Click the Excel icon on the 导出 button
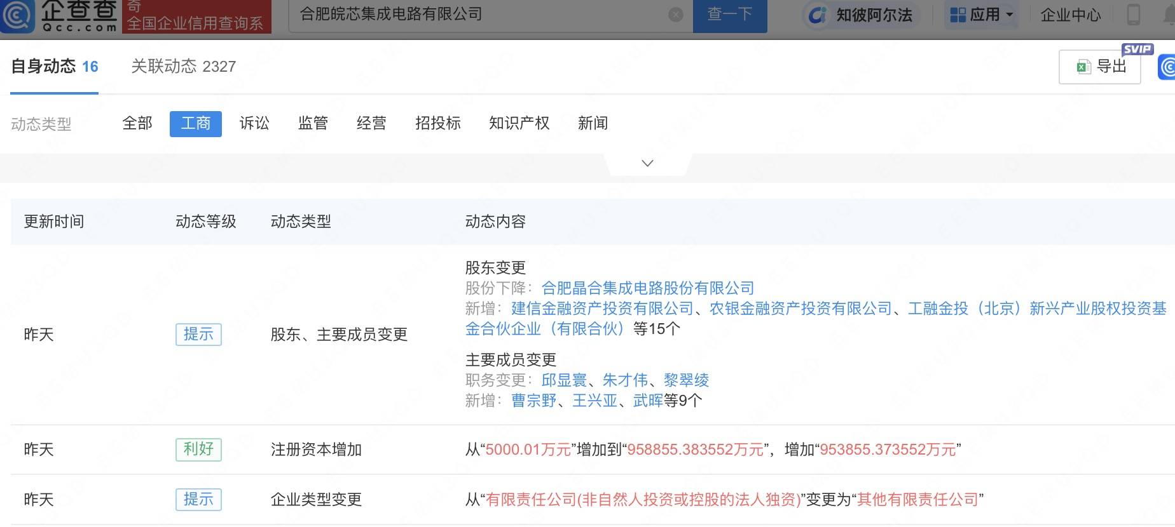This screenshot has width=1175, height=527. click(x=1083, y=67)
